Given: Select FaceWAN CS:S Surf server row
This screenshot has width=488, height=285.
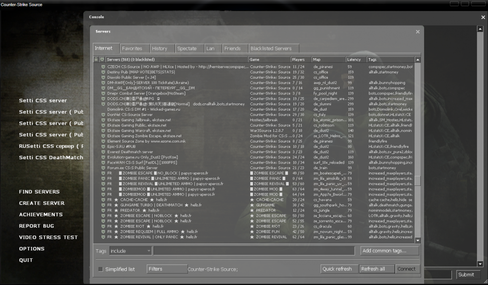Looking at the screenshot, I should coord(254,163).
